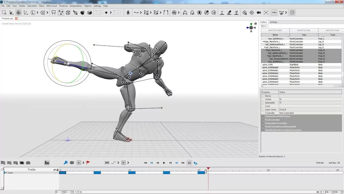Viewport: 344px width, 194px height.
Task: Expand the Scene track
Action: [x=6, y=173]
